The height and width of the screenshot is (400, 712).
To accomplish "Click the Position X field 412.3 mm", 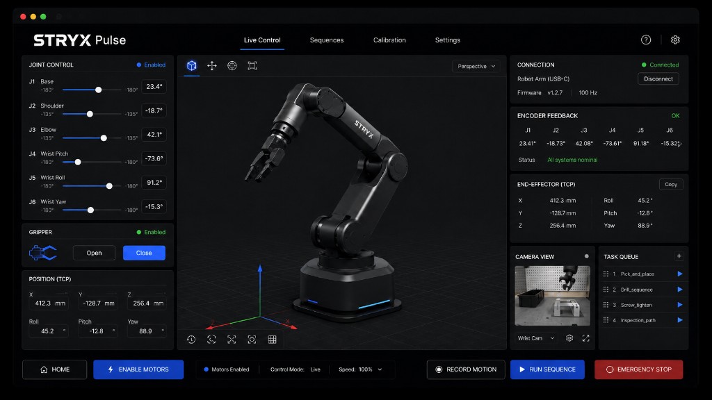I will coord(49,303).
